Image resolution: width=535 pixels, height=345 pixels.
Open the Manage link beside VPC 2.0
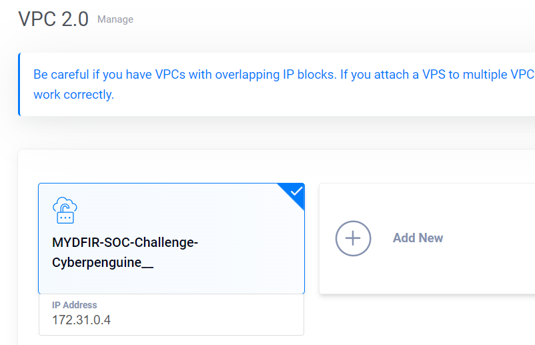[115, 19]
